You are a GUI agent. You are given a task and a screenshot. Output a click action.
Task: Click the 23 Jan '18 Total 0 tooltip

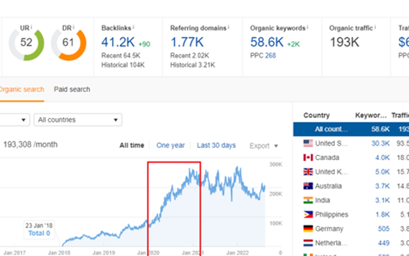[x=39, y=229]
